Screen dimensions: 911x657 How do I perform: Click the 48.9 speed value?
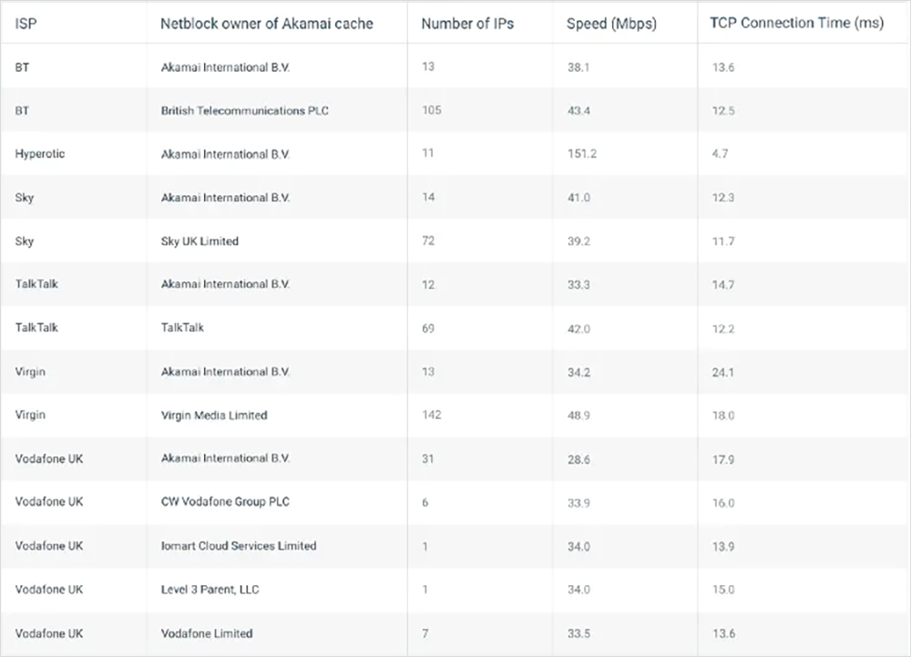tap(578, 416)
